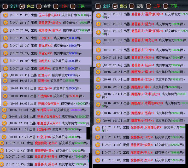Click coin icon beside 魔兽要诀-雷属性吸收*1
This screenshot has height=168, width=188.
click(98, 16)
